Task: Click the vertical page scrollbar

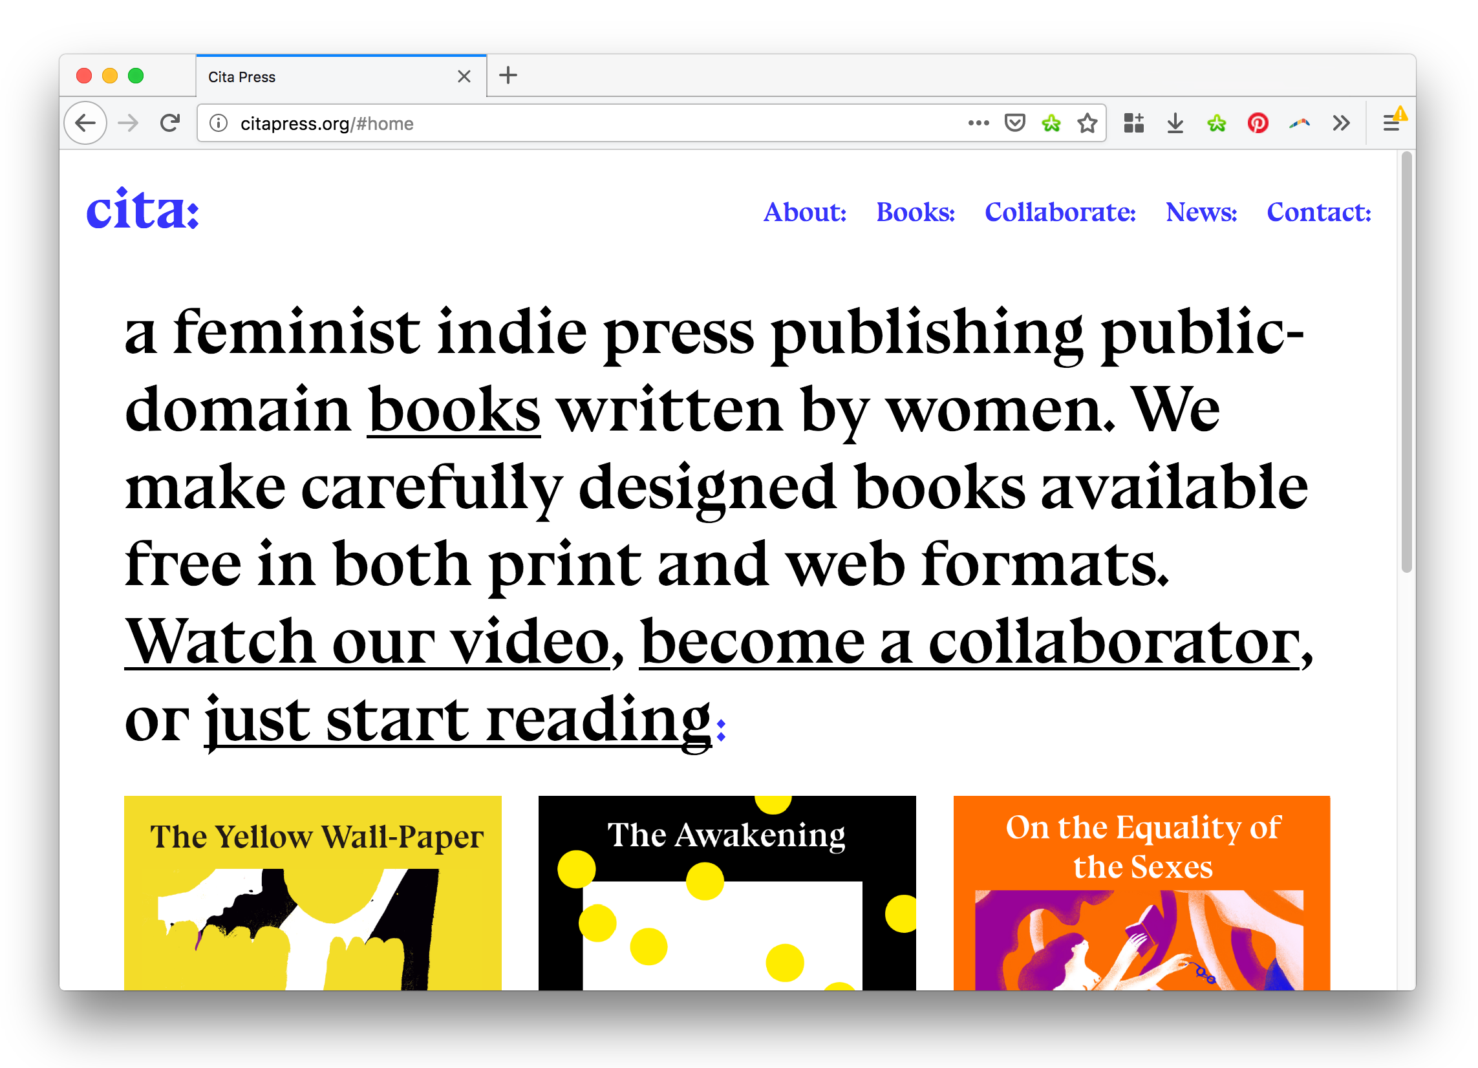Action: point(1406,362)
